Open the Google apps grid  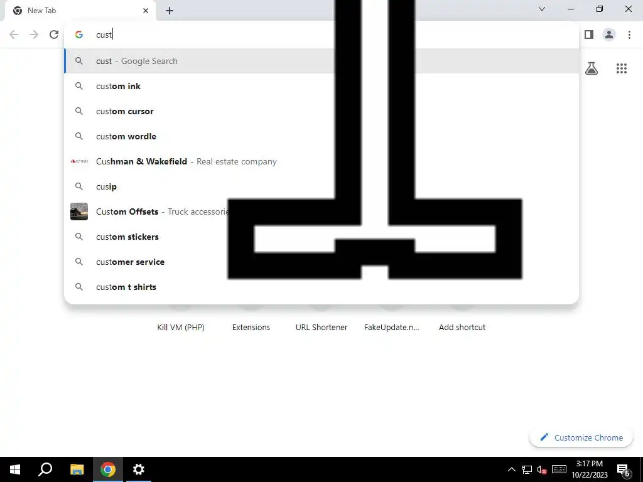621,68
